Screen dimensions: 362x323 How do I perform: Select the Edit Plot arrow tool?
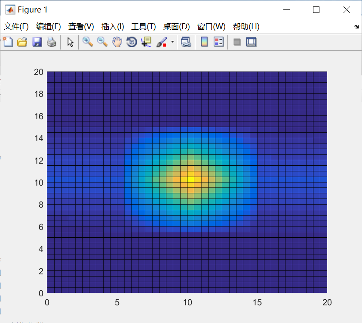point(70,42)
